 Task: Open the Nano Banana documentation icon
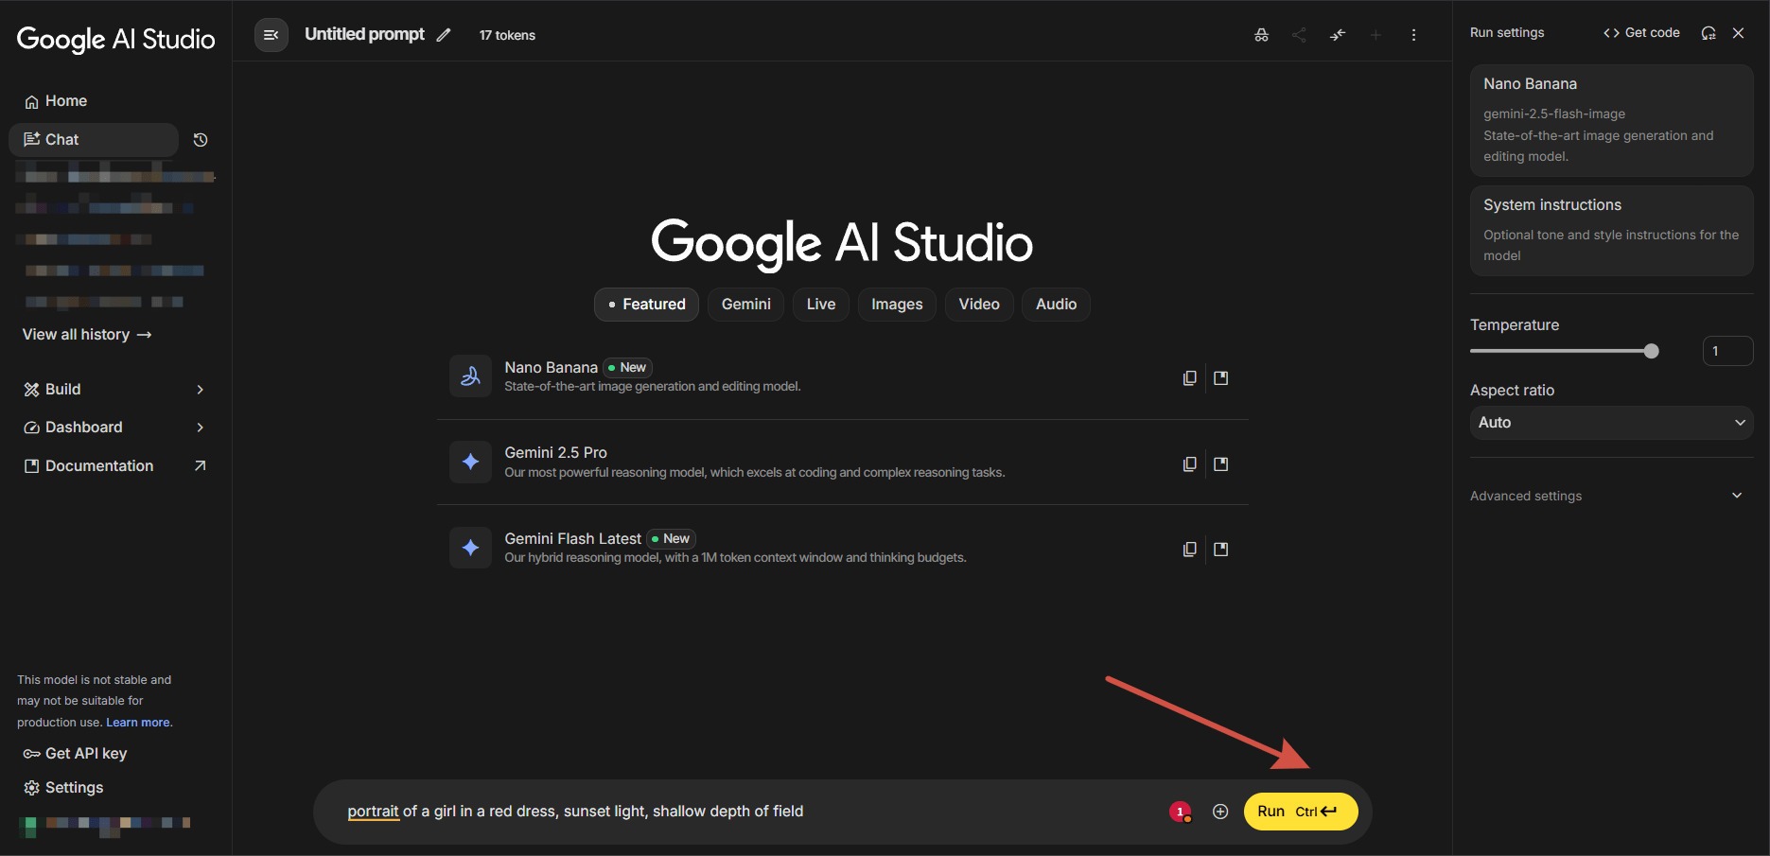pos(1221,378)
